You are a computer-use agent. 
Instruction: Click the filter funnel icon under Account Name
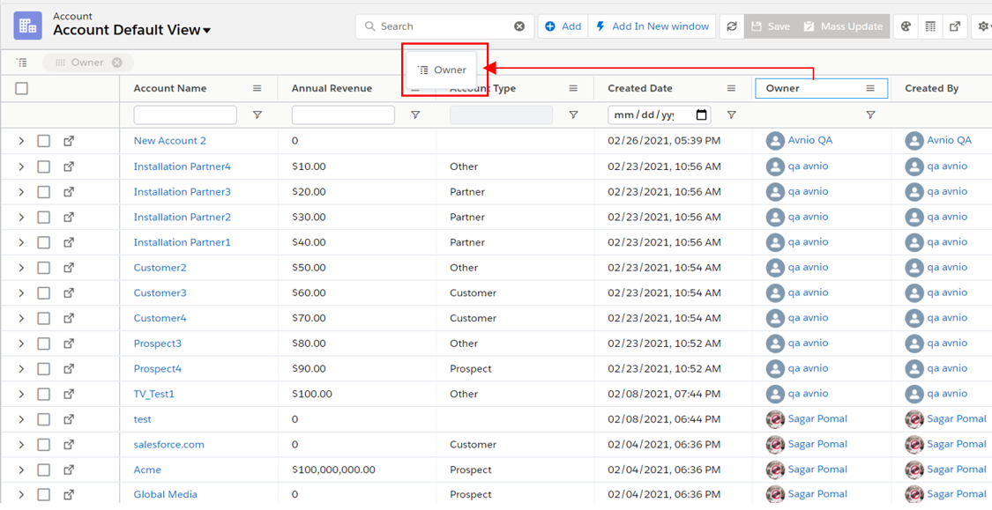point(257,115)
